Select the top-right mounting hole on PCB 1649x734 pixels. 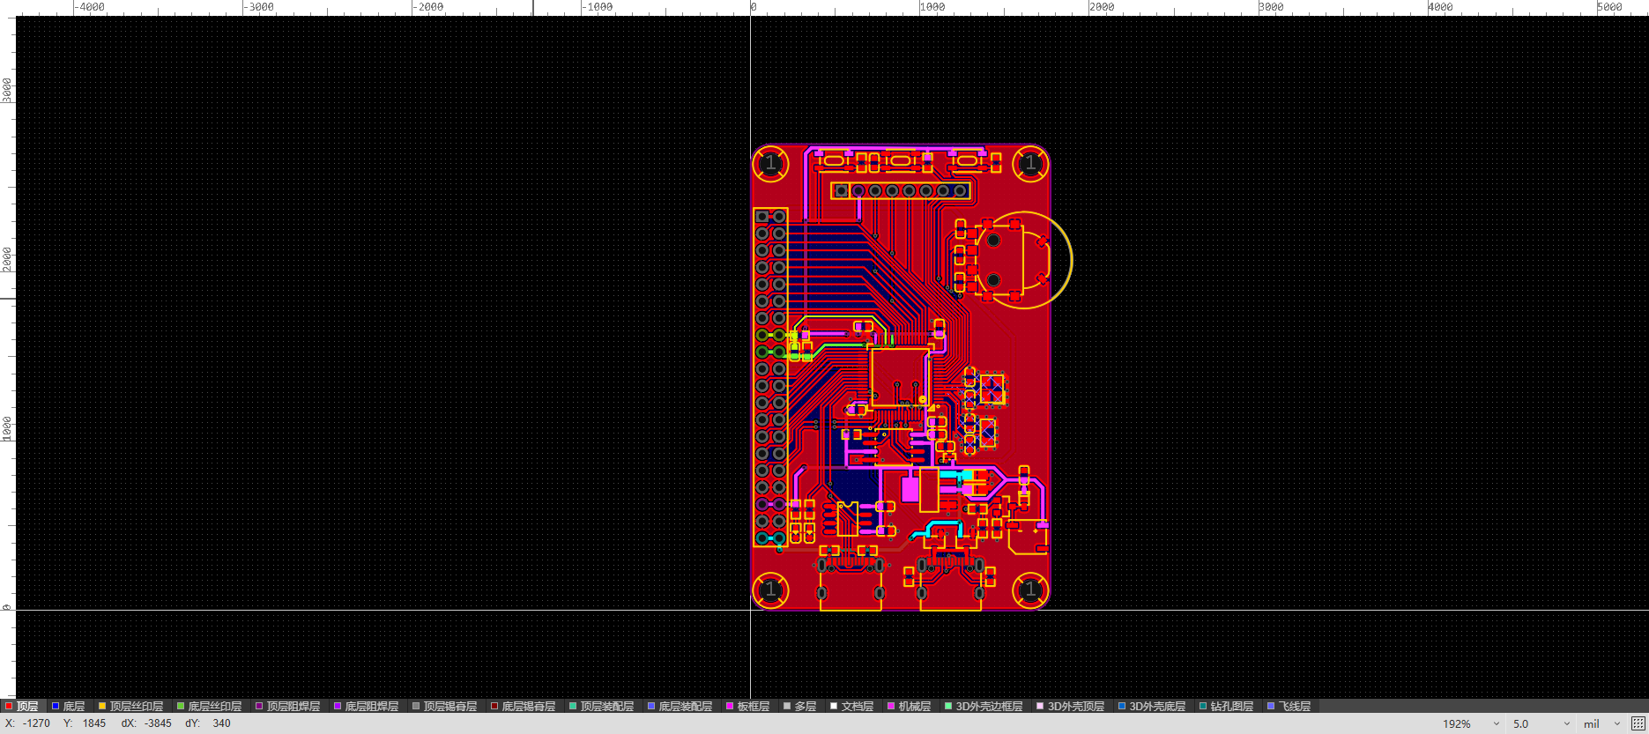click(1030, 164)
